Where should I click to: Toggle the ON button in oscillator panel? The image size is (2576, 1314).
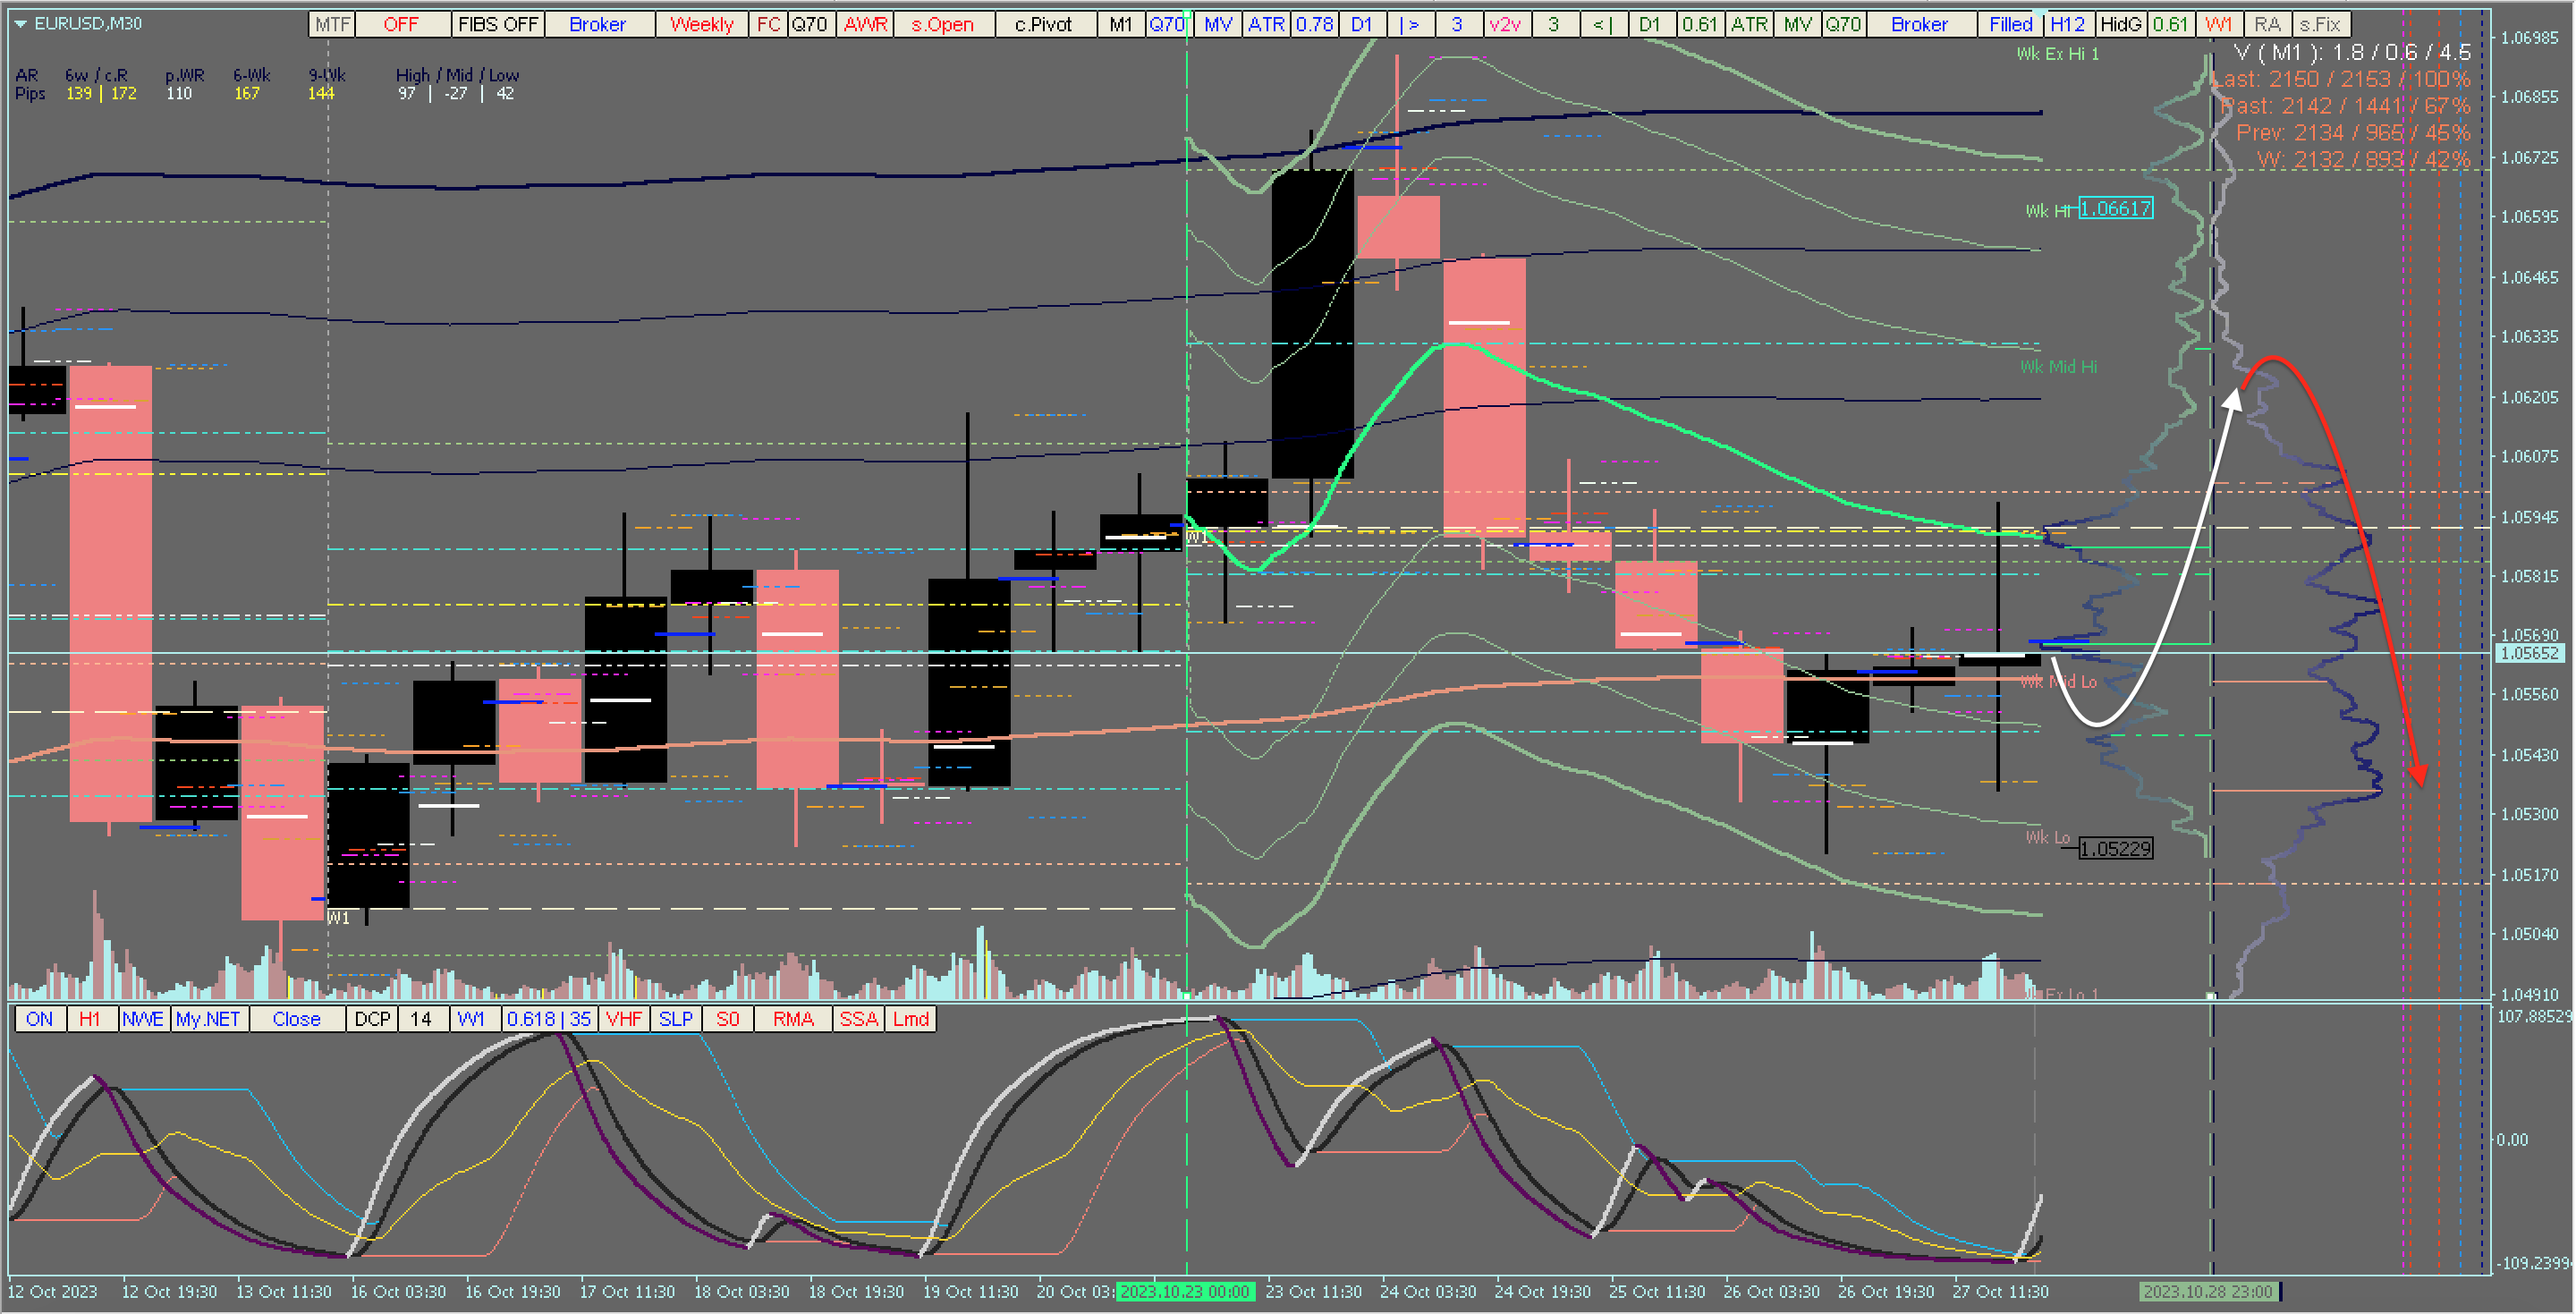[x=39, y=1019]
